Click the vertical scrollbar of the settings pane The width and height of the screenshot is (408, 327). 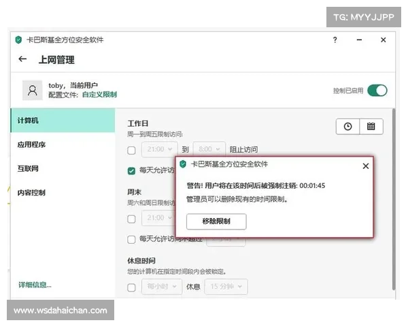[x=394, y=199]
